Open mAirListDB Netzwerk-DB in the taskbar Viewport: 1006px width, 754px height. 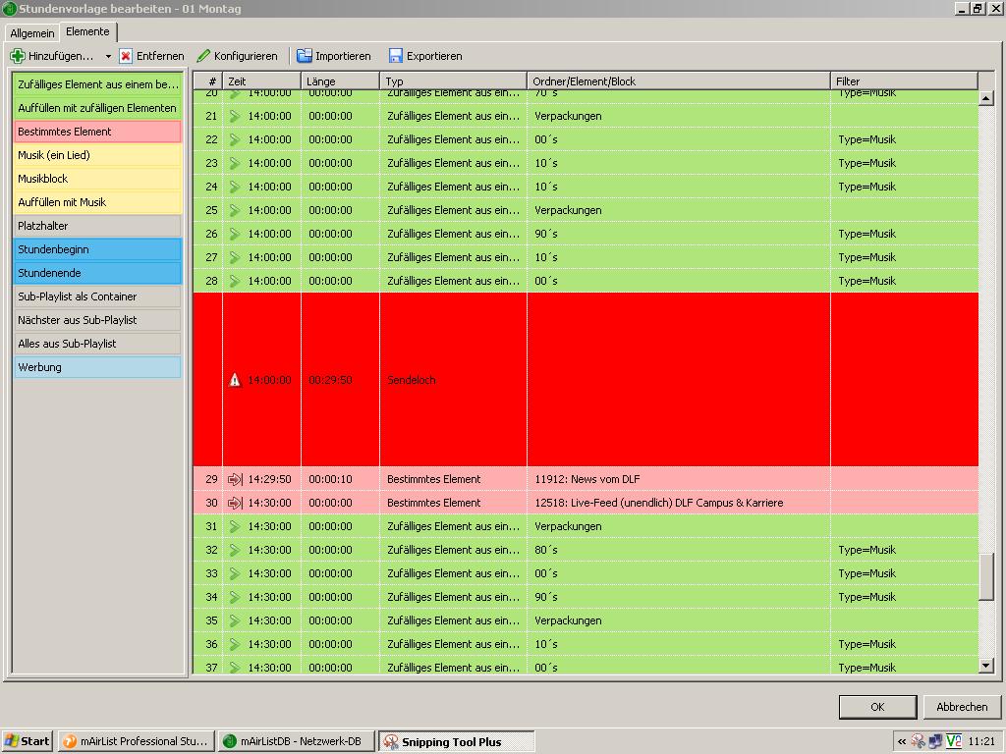point(297,741)
